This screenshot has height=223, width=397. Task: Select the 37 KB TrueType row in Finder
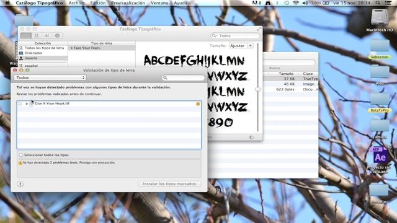[290, 79]
